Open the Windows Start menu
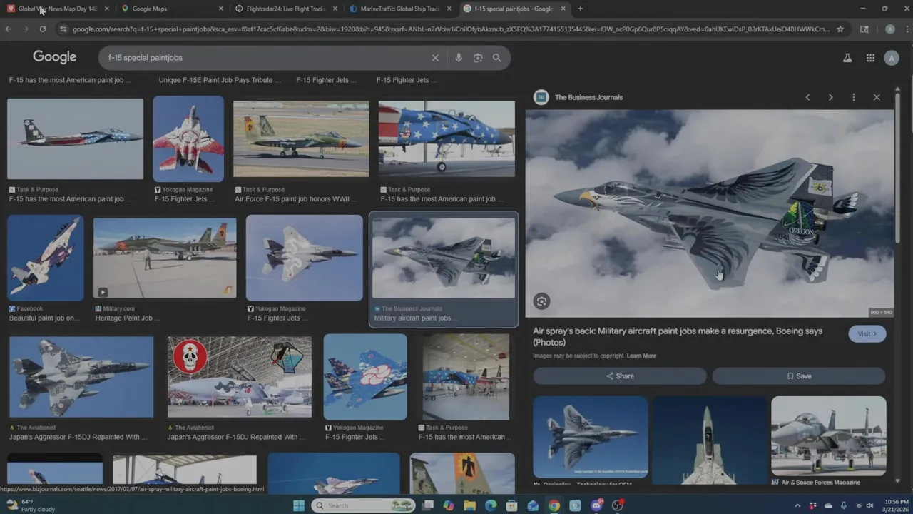913x514 pixels. pos(299,505)
